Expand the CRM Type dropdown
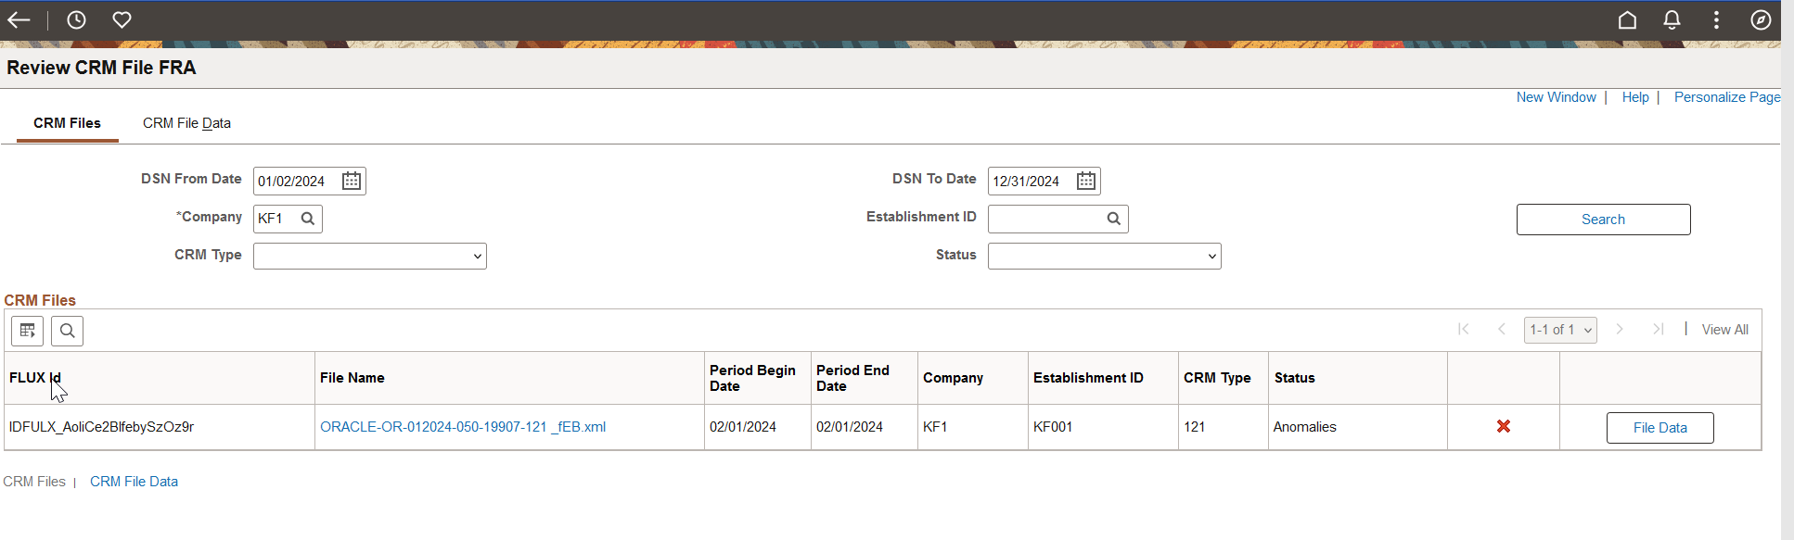The image size is (1794, 540). 370,256
